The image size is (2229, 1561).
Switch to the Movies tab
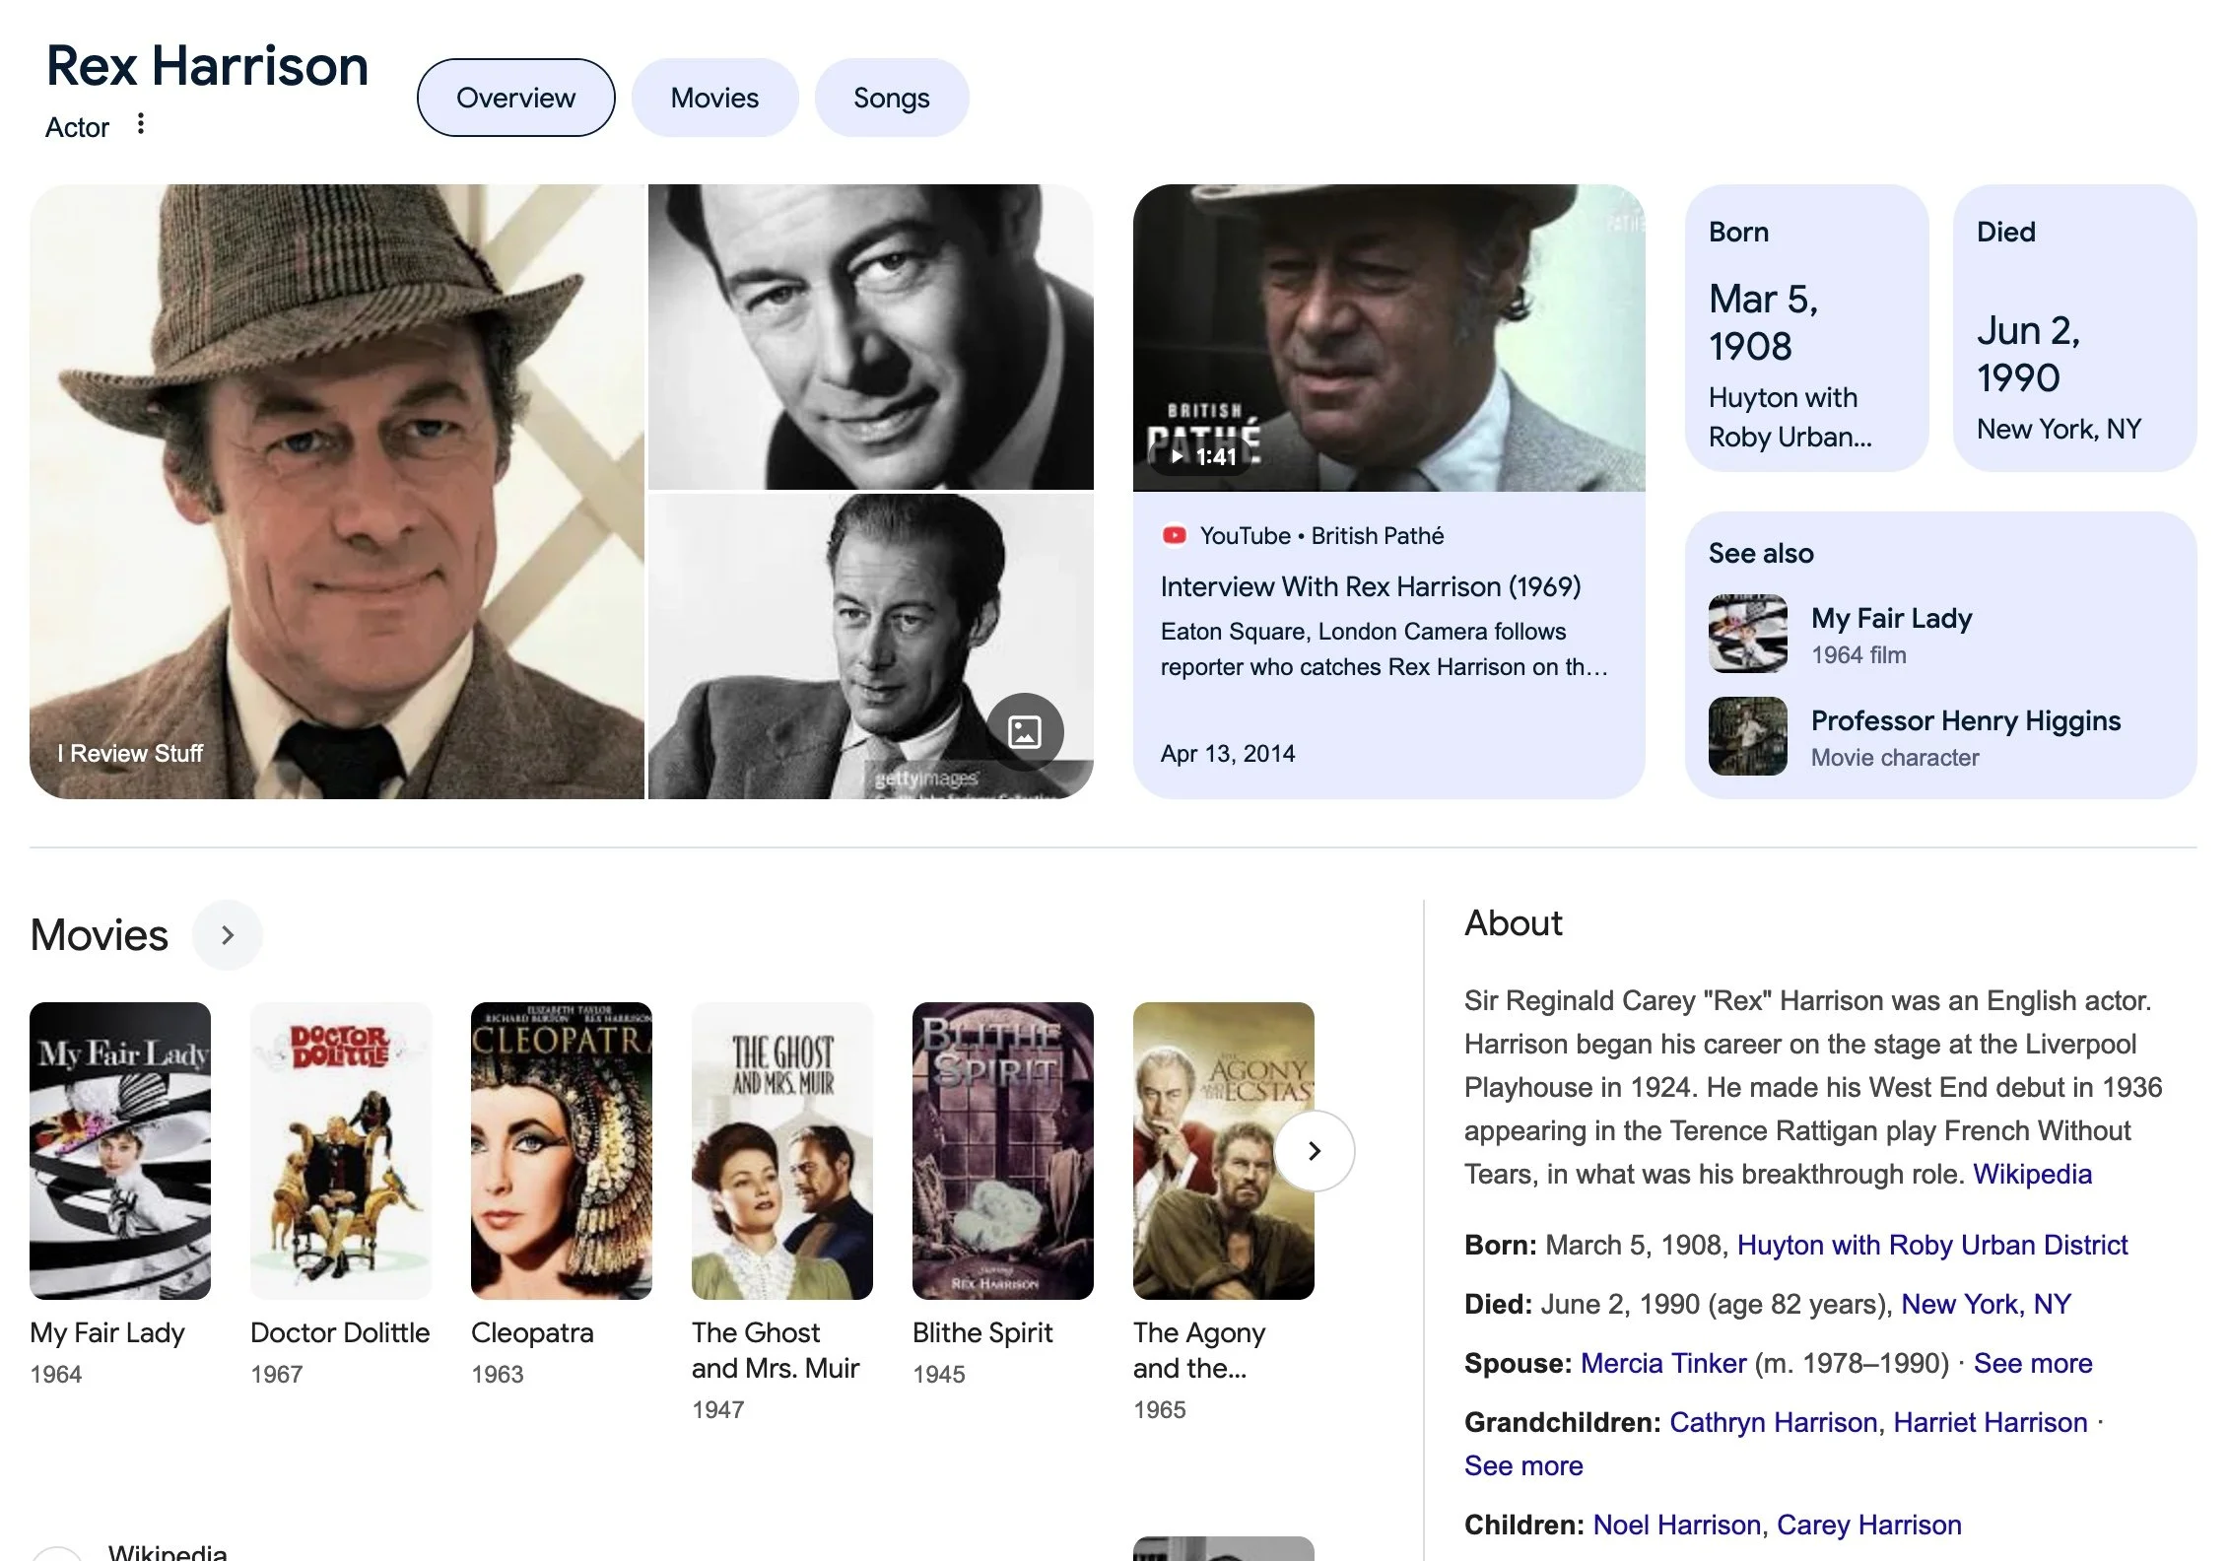pos(714,98)
